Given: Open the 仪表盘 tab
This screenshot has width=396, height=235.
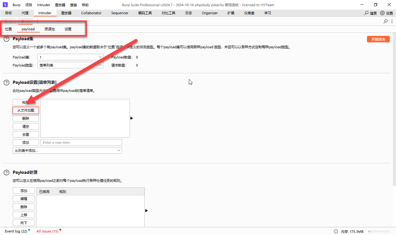Looking at the screenshot, I should 249,13.
